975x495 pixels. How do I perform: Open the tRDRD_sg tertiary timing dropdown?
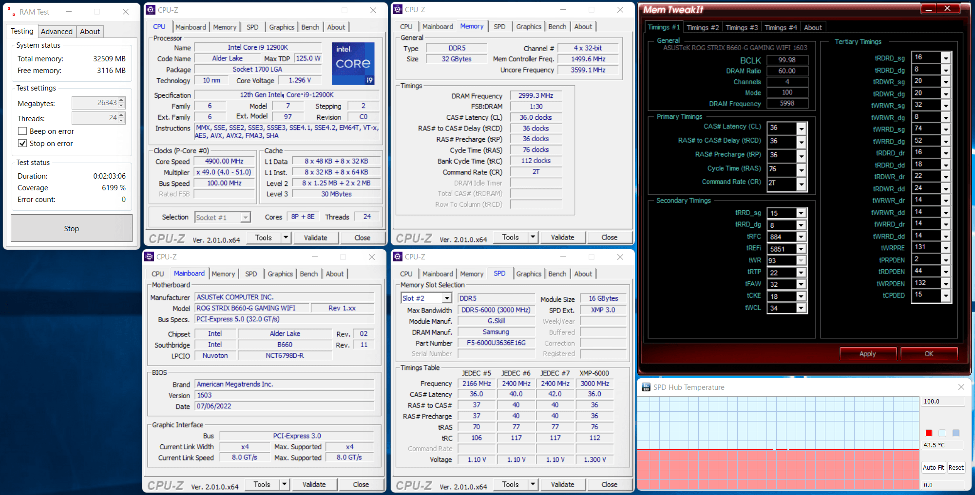coord(946,58)
